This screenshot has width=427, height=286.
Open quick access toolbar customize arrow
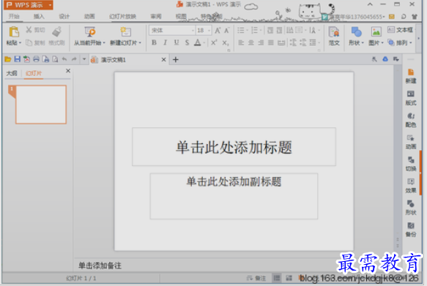pyautogui.click(x=84, y=59)
